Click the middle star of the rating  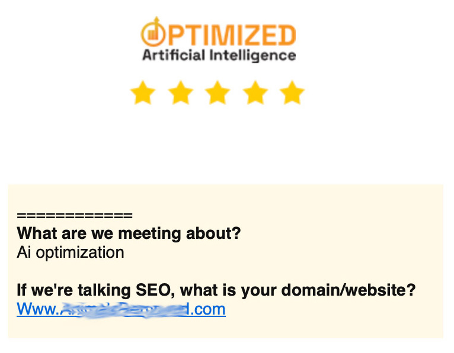[218, 93]
